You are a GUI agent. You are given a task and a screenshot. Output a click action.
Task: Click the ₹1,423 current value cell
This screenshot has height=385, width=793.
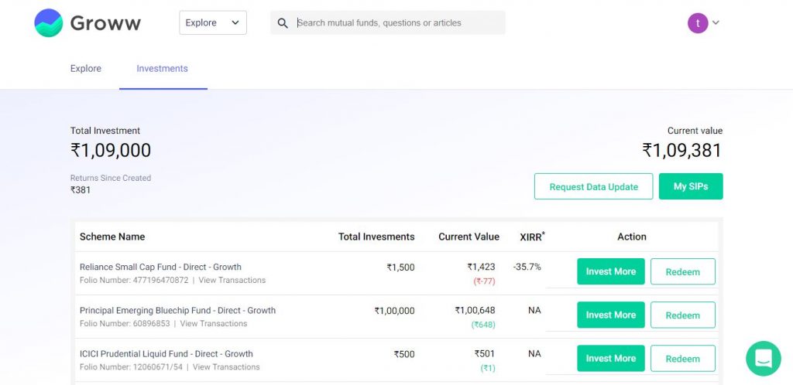(481, 267)
